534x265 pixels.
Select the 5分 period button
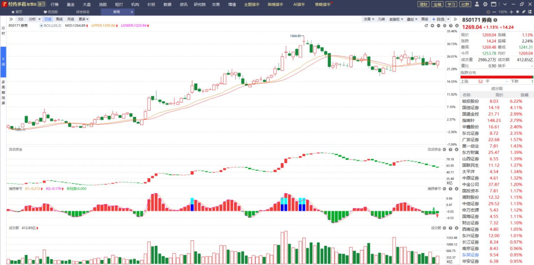point(21,19)
